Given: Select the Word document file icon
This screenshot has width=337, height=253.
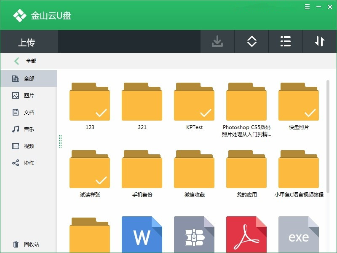Looking at the screenshot, I should (142, 234).
